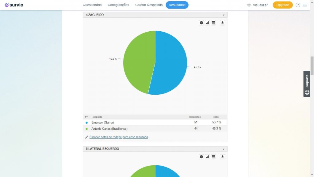314x177 pixels.
Task: Sort results by the # column
Action: (86, 117)
